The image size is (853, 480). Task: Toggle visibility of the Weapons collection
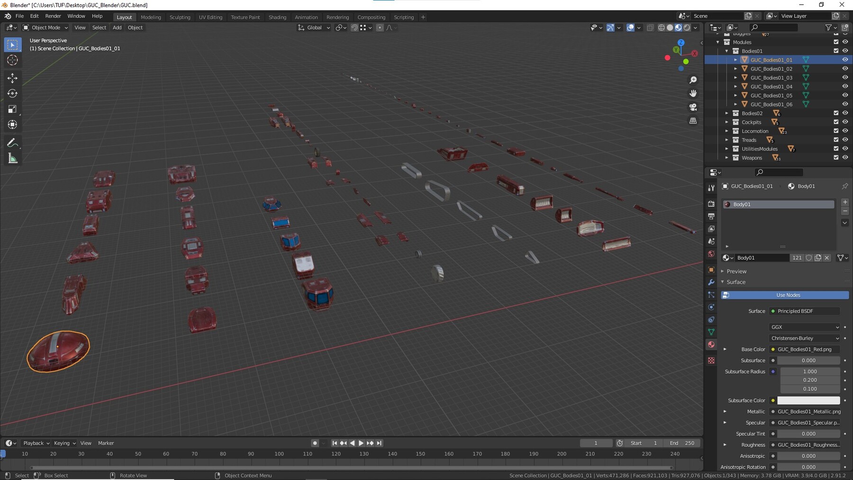[845, 157]
